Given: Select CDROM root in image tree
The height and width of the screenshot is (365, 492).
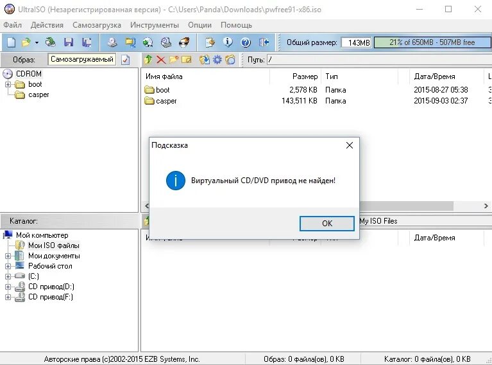Looking at the screenshot, I should pyautogui.click(x=29, y=73).
